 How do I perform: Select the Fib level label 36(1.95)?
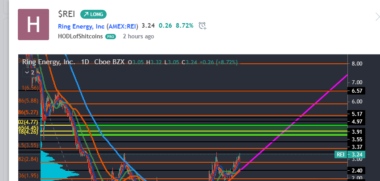(x=29, y=175)
